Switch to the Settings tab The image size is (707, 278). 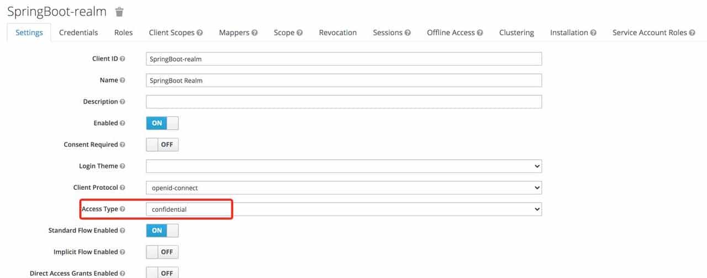click(29, 33)
